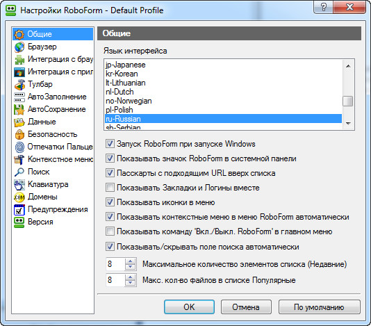Viewport: 371px width, 326px height.
Task: Click По умолчанию button
Action: click(320, 307)
